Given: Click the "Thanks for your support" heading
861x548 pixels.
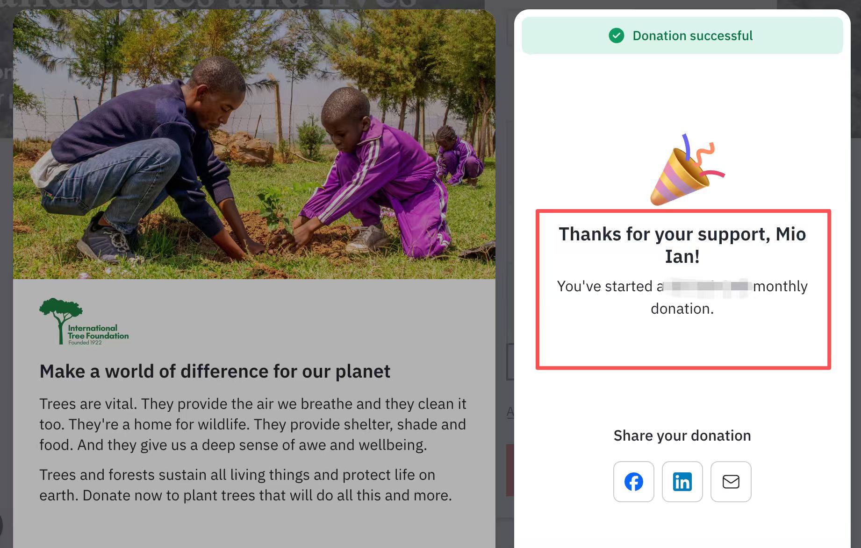Looking at the screenshot, I should 682,245.
